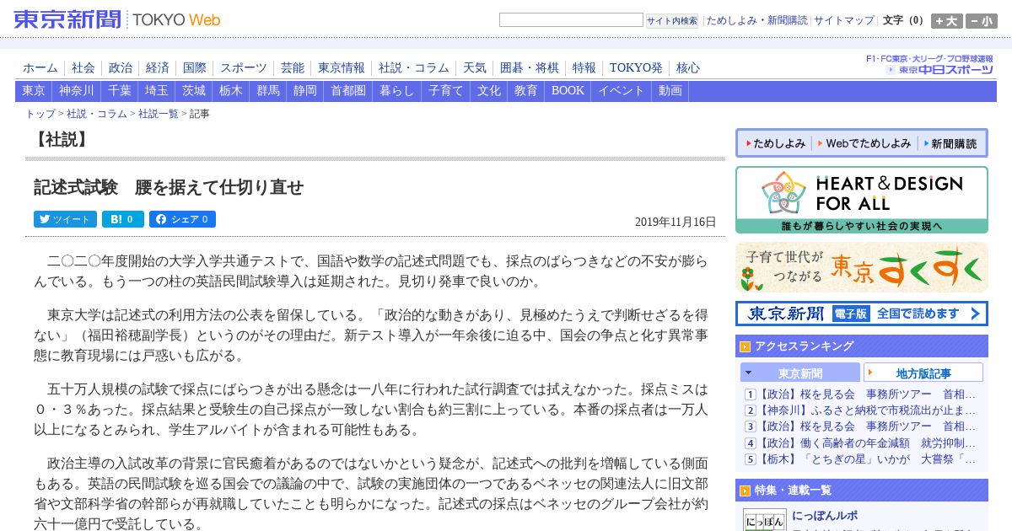
Task: Click the article date 2019年11月16日
Action: 676,222
